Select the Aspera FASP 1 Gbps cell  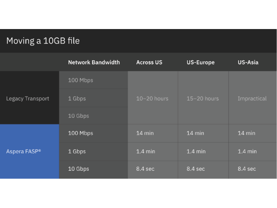[77, 151]
